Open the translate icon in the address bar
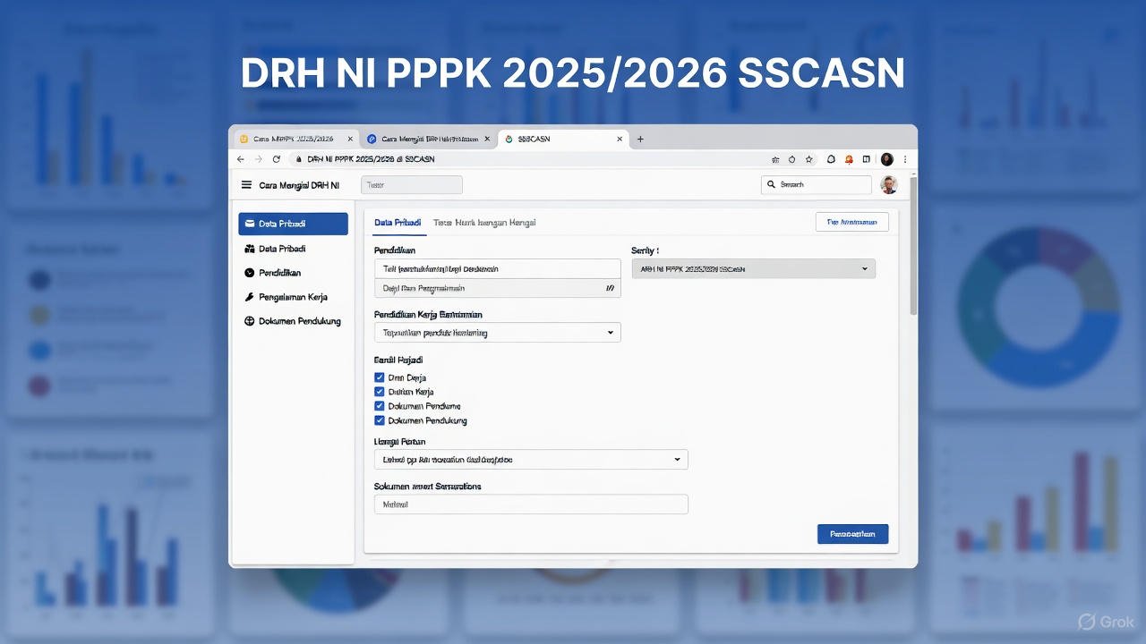Viewport: 1146px width, 644px height. pos(775,159)
